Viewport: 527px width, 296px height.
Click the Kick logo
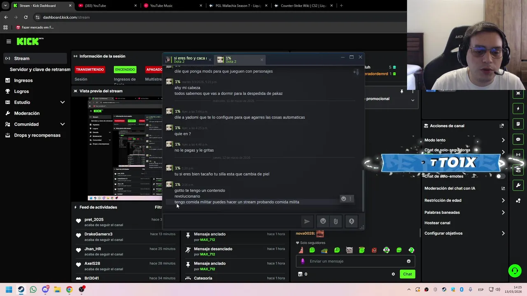[30, 41]
